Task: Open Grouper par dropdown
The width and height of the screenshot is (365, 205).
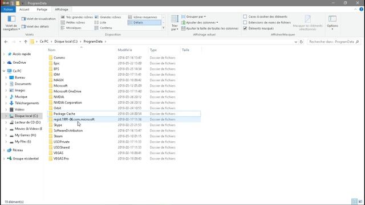Action: 193,17
